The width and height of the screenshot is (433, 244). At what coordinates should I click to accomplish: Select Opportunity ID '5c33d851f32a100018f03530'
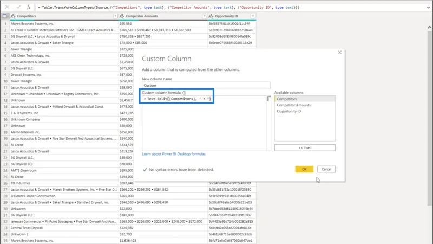232,189
